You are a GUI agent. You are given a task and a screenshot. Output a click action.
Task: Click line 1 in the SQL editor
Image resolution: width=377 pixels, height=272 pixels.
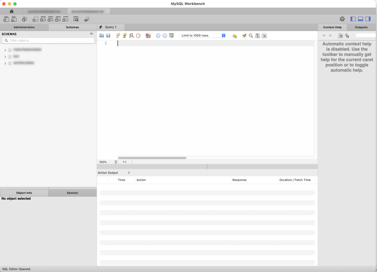[215, 43]
